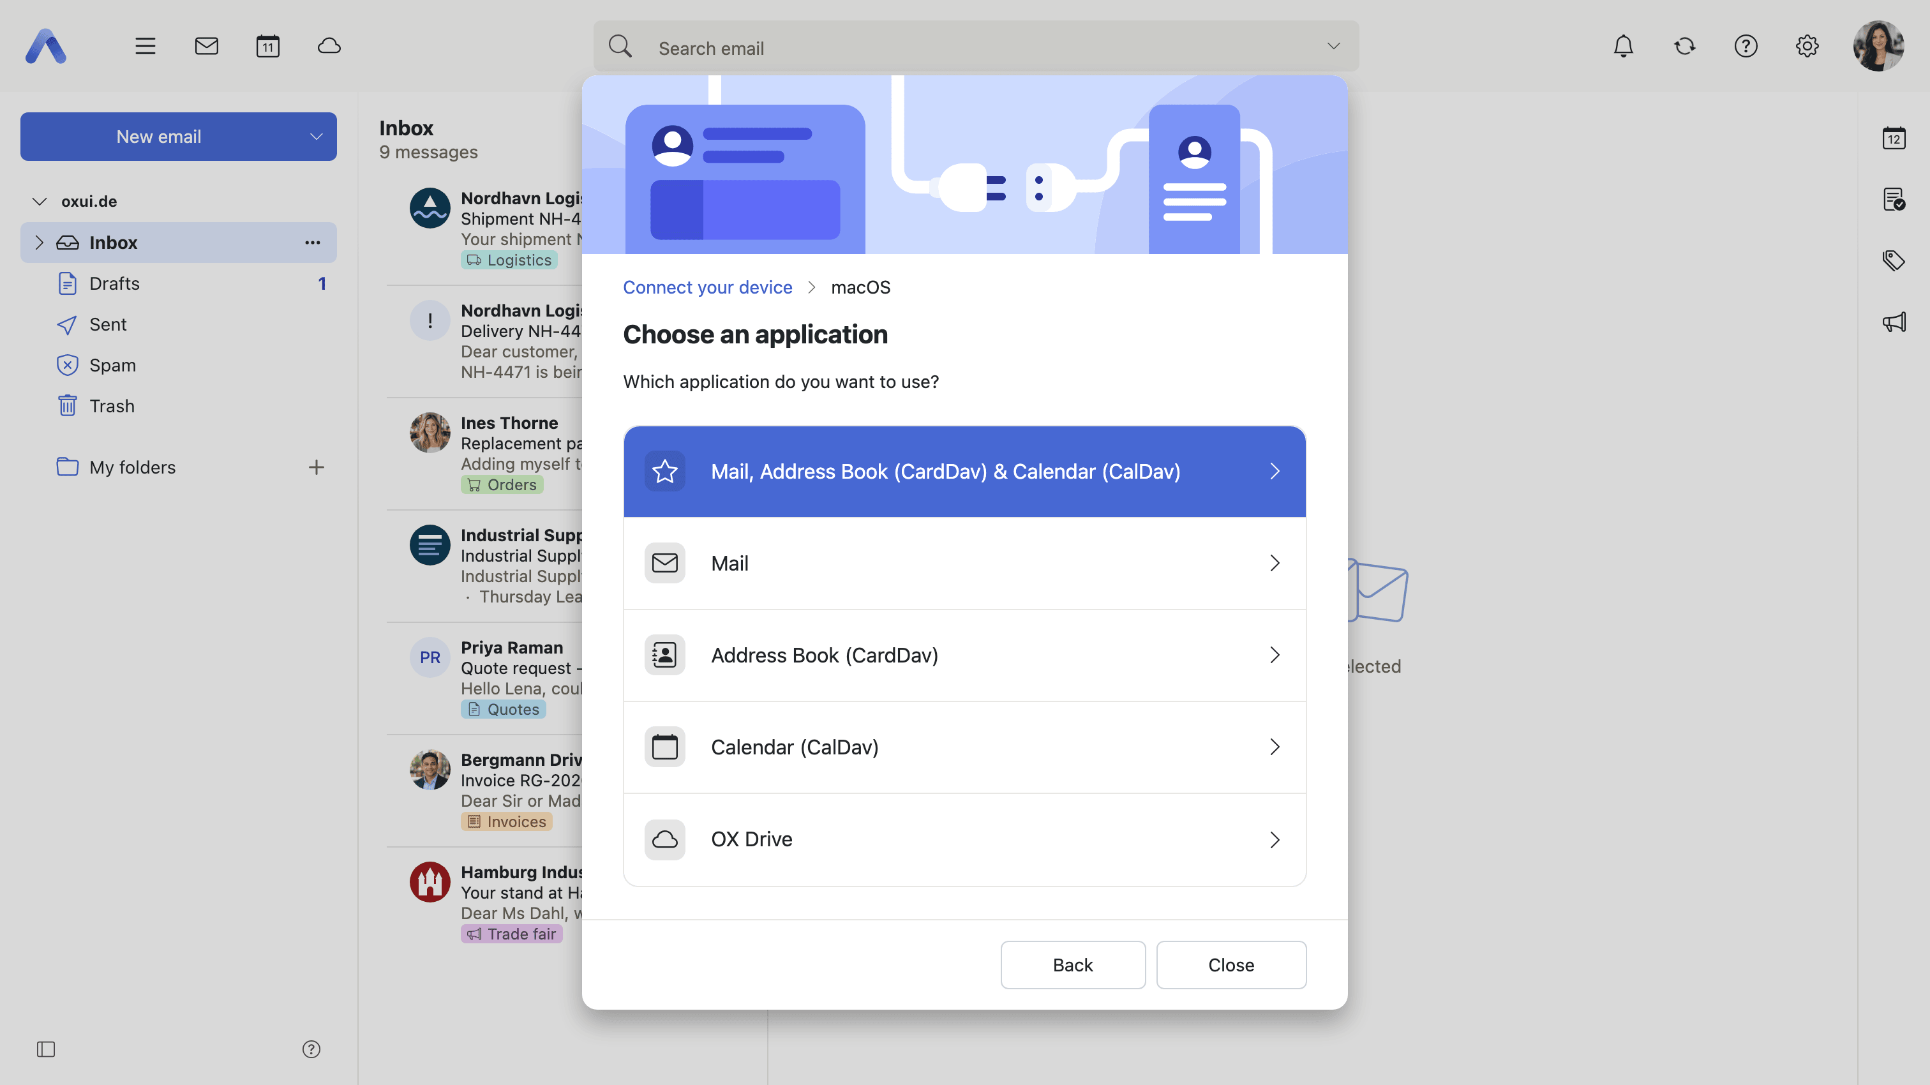
Task: Open the tags side panel icon
Action: (x=1893, y=261)
